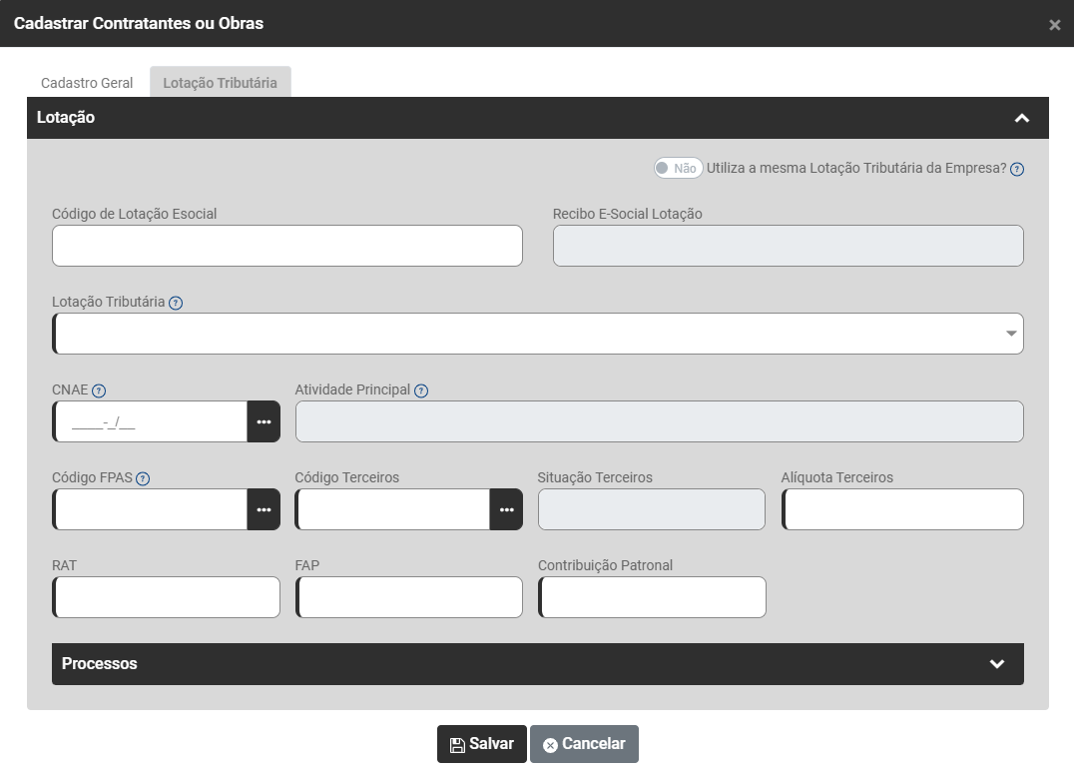This screenshot has height=774, width=1074.
Task: Select the Lotação Tributária tab
Action: 220,83
